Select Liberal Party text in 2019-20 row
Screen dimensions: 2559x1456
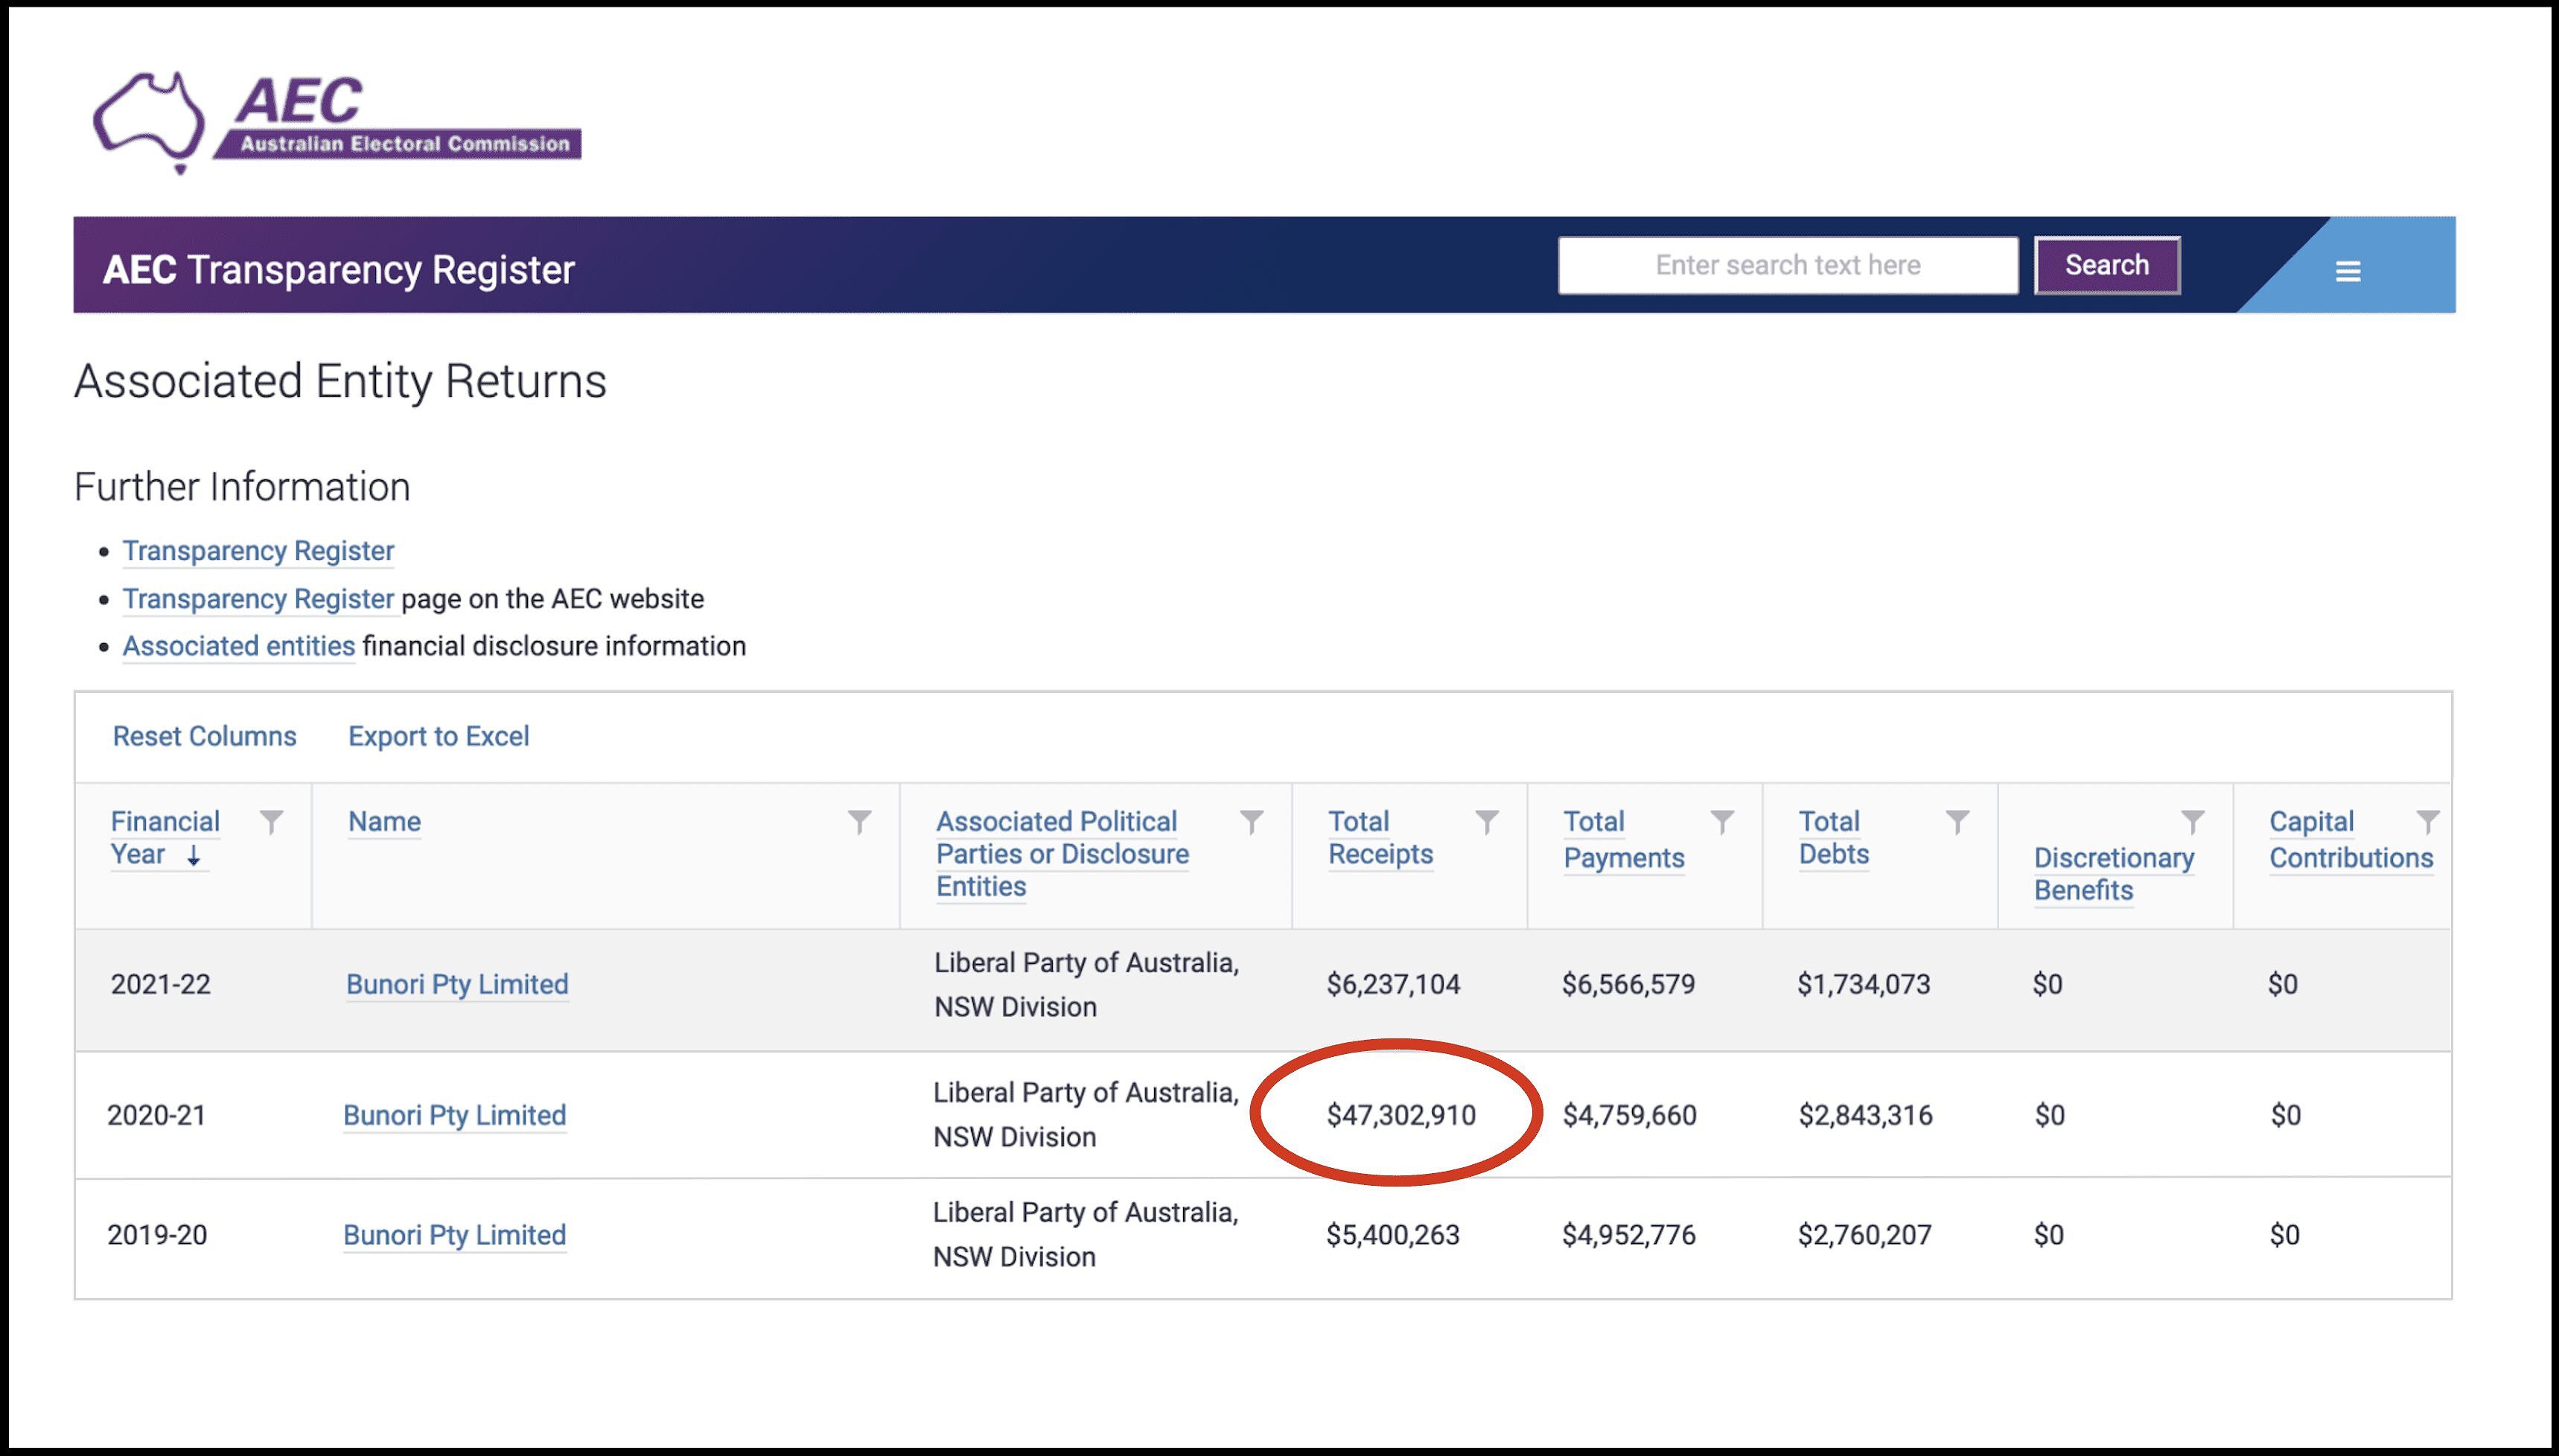coord(1085,1235)
